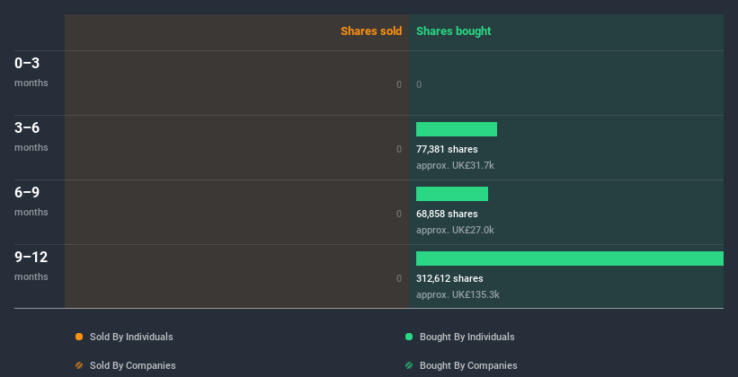This screenshot has width=738, height=377.
Task: Select the Bought By Companies legend label
Action: click(x=468, y=365)
